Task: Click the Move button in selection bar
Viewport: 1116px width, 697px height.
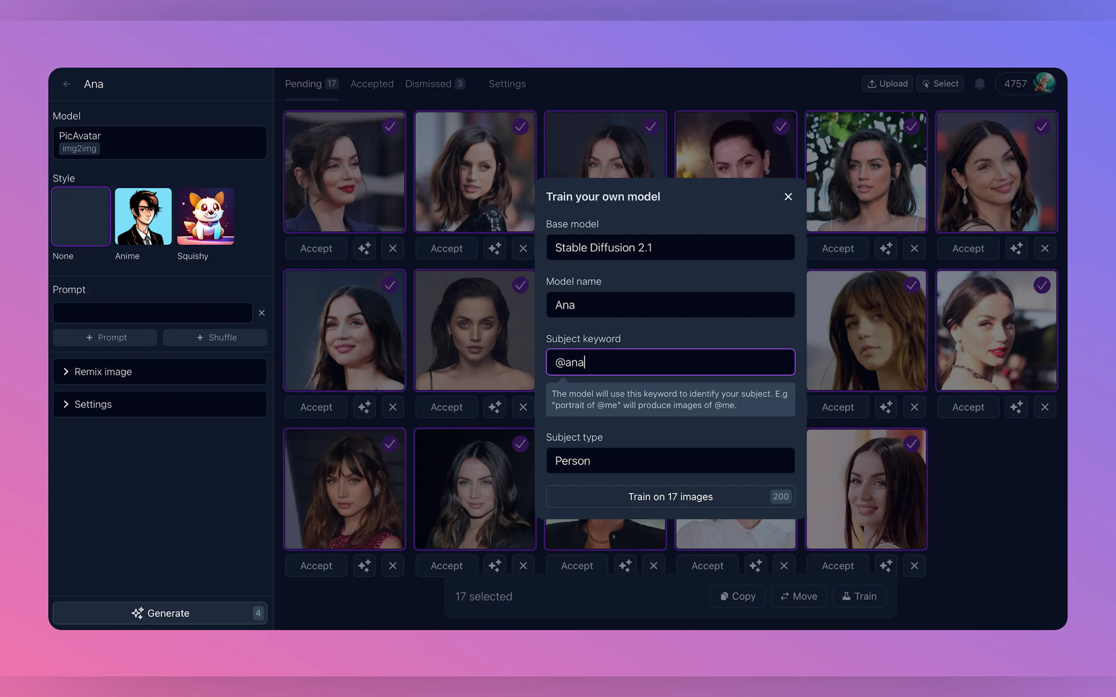Action: coord(798,596)
